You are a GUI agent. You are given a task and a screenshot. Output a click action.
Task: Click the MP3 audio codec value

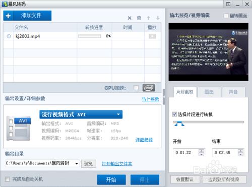[115, 123]
